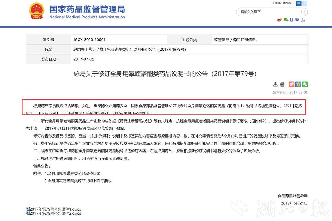This screenshot has height=221, width=332.
Task: Open the user account icon
Action: point(303,20)
